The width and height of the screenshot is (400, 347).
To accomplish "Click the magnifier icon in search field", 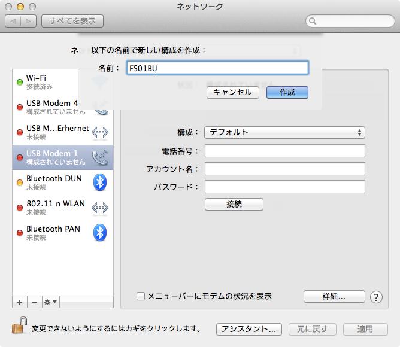I will [313, 21].
